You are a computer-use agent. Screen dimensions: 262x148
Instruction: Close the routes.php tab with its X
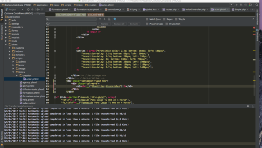click(178, 9)
